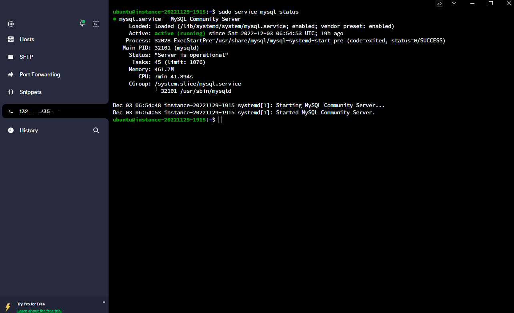Select the active 132…235 terminal session tab
The width and height of the screenshot is (514, 313).
tap(55, 111)
